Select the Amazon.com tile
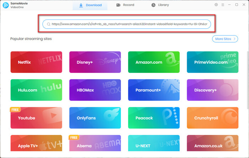The width and height of the screenshot is (249, 158). (x=154, y=62)
